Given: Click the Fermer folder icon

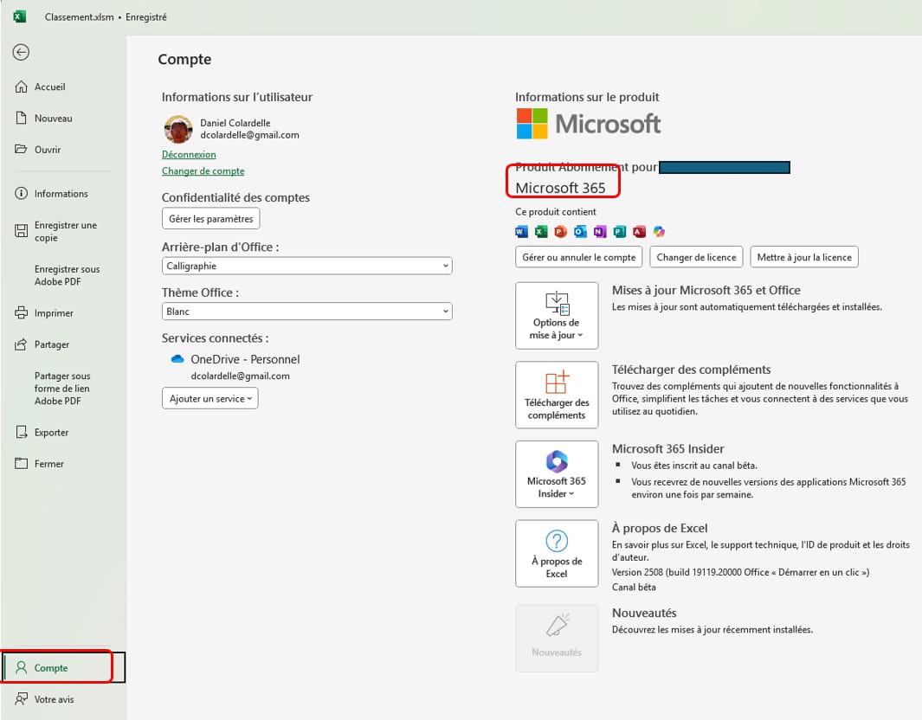Looking at the screenshot, I should click(x=21, y=464).
